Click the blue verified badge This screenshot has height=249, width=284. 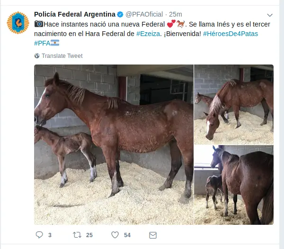(x=120, y=14)
